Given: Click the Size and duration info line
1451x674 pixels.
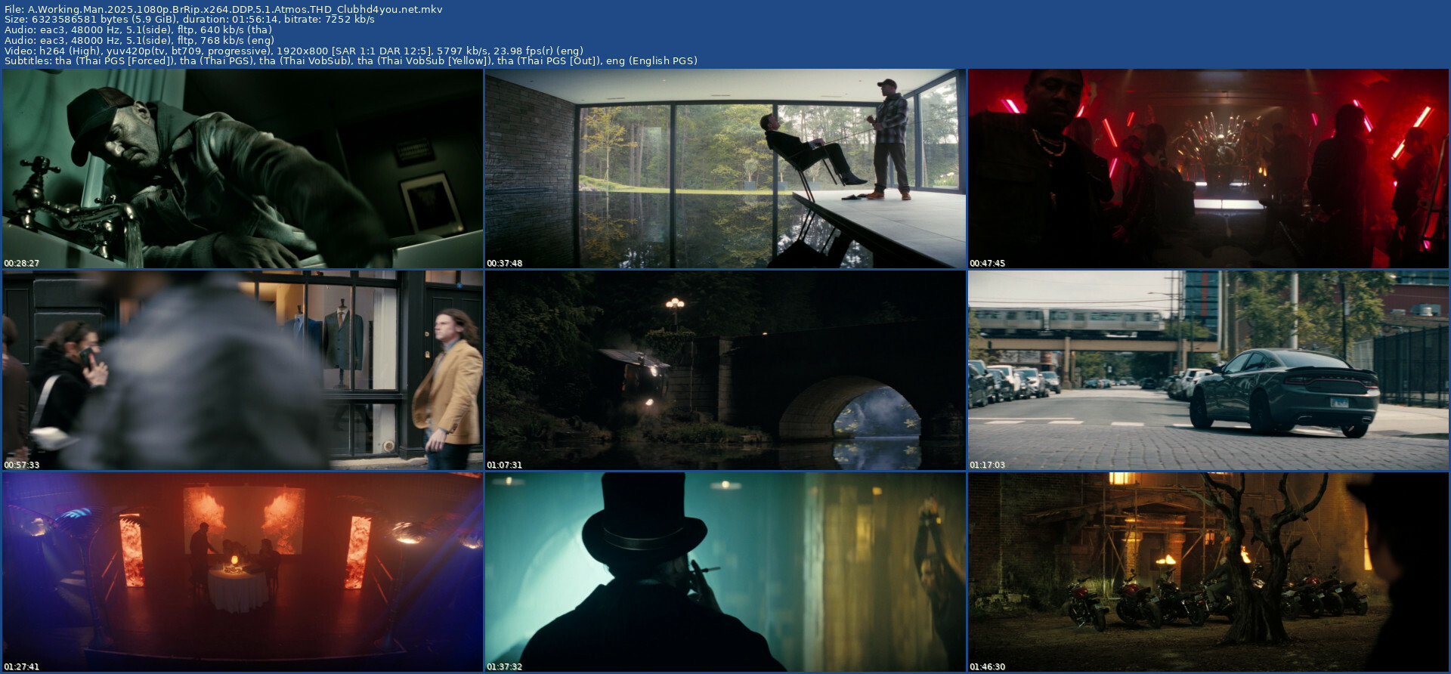Looking at the screenshot, I should pos(190,20).
